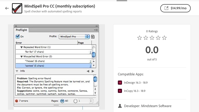The height and width of the screenshot is (112, 199).
Task: Go to previous error with left triangle
Action: [88, 71]
